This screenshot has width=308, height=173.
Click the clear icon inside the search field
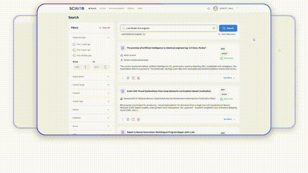click(x=214, y=28)
